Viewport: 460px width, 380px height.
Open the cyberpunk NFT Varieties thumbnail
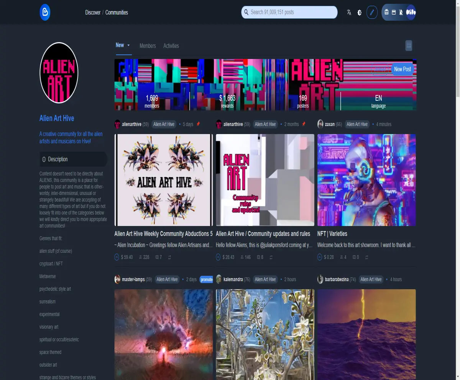(x=366, y=180)
